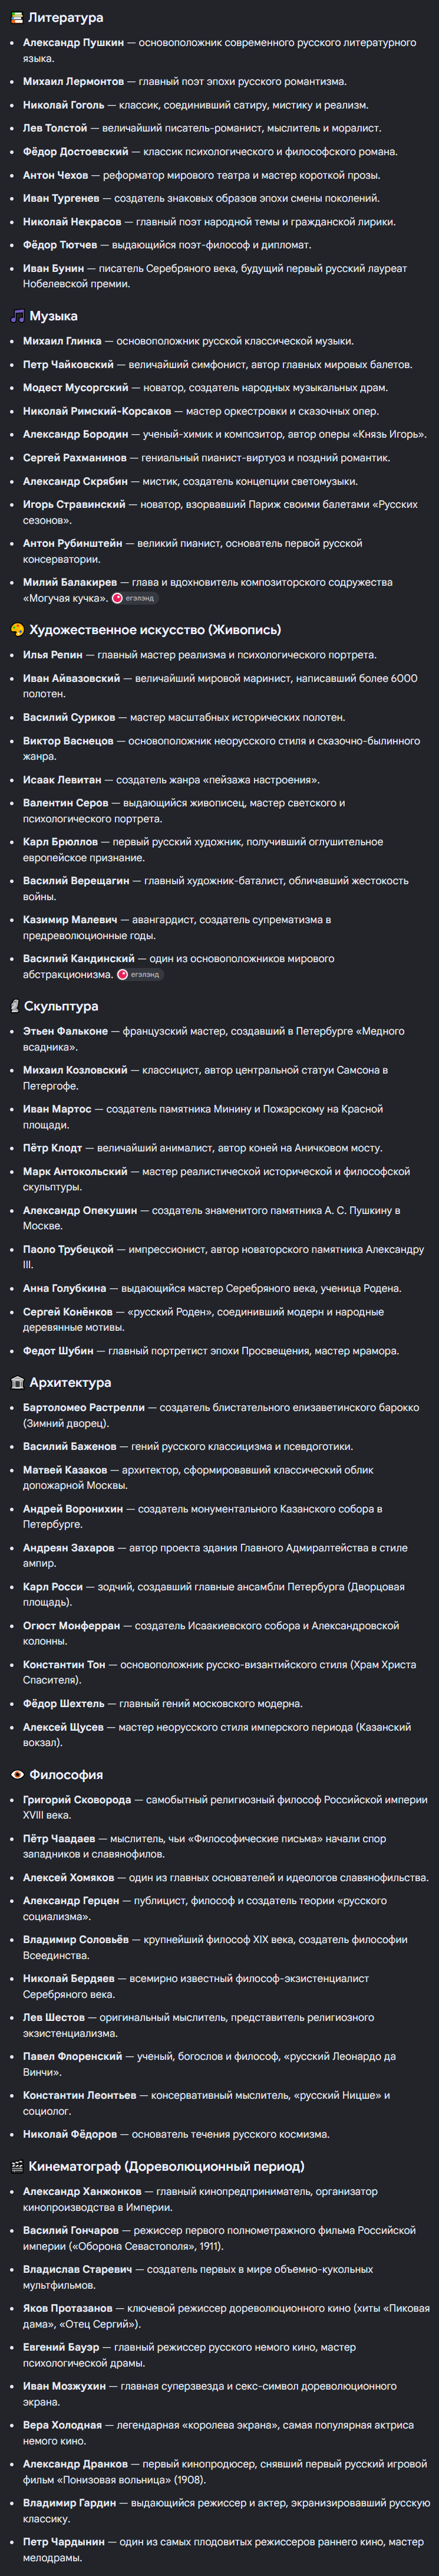Viewport: 439px width, 2576px height.
Task: Open the егэлэнд source chip after абстракционизма
Action: pos(139,974)
